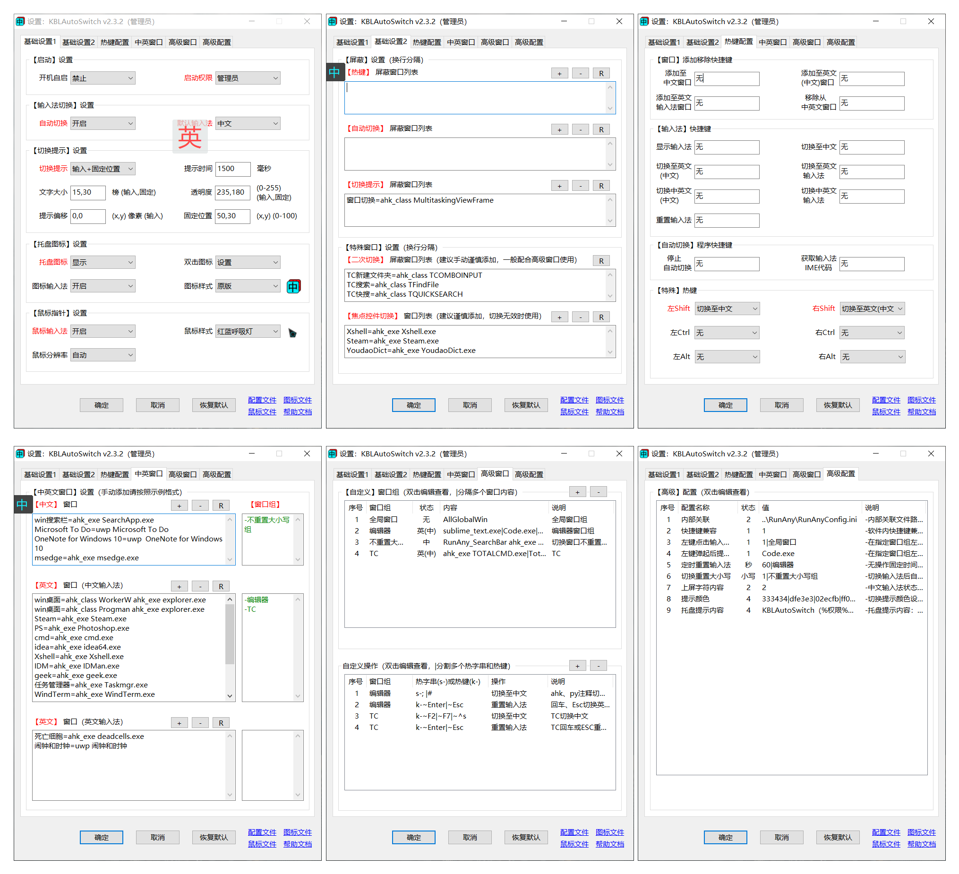Click the scrollbar of the 英文 窗口 (中文输入法) list
This screenshot has width=959, height=874.
(230, 647)
